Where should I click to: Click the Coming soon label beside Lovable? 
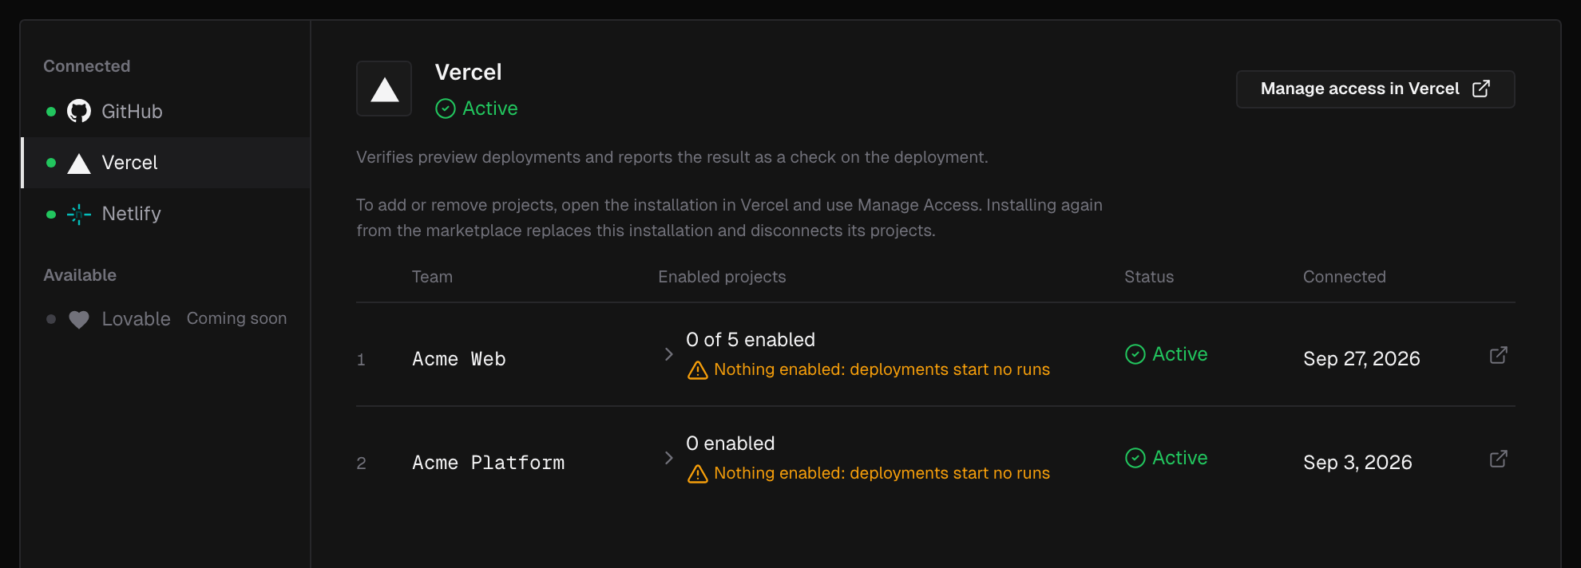click(236, 318)
